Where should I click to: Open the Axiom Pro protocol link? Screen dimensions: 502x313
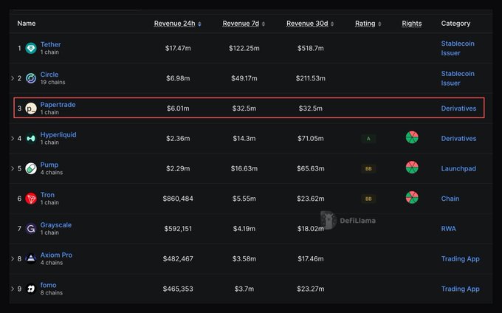coord(56,255)
